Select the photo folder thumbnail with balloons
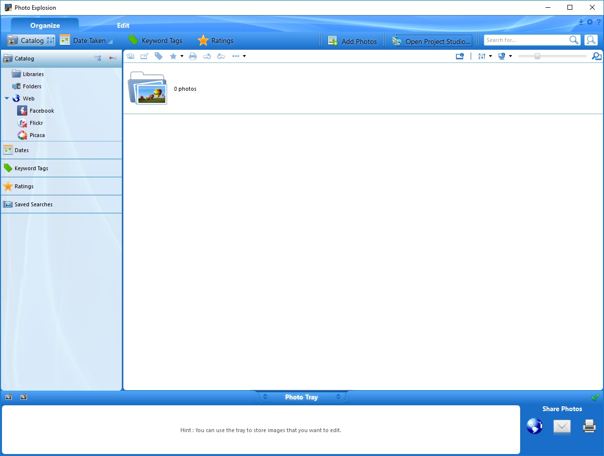Viewport: 604px width, 456px height. click(148, 88)
